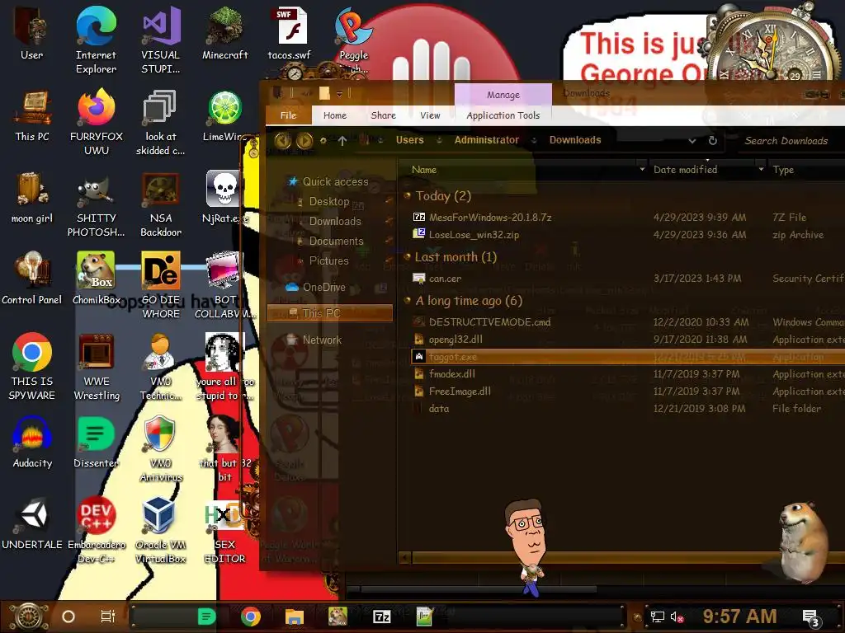Click the Start button on taskbar

click(29, 617)
